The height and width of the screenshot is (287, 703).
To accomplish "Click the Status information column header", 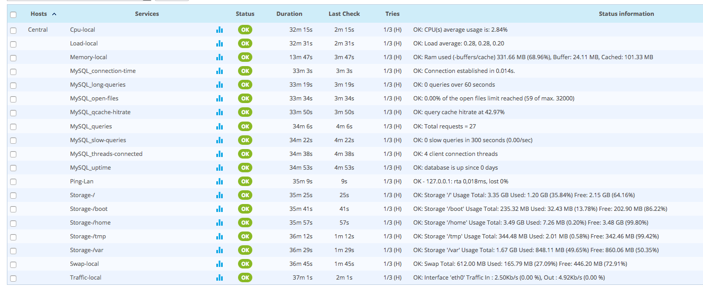I will tap(626, 14).
